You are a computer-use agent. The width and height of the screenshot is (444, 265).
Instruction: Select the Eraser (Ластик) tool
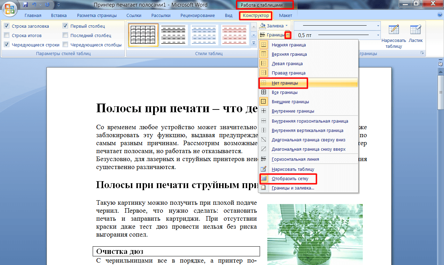[416, 34]
